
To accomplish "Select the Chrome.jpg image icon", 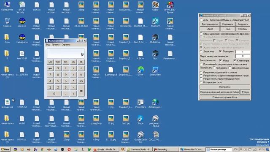I will coord(126,22).
